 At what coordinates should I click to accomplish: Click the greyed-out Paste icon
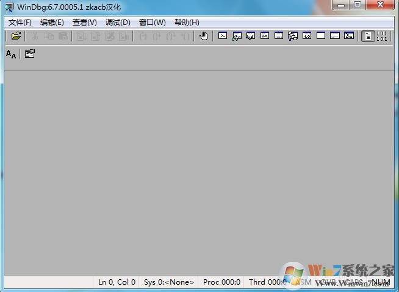(63, 36)
